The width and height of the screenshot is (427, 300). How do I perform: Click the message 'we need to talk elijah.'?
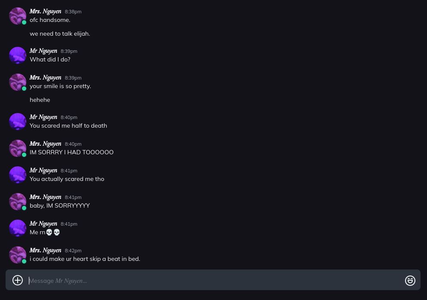tap(60, 34)
